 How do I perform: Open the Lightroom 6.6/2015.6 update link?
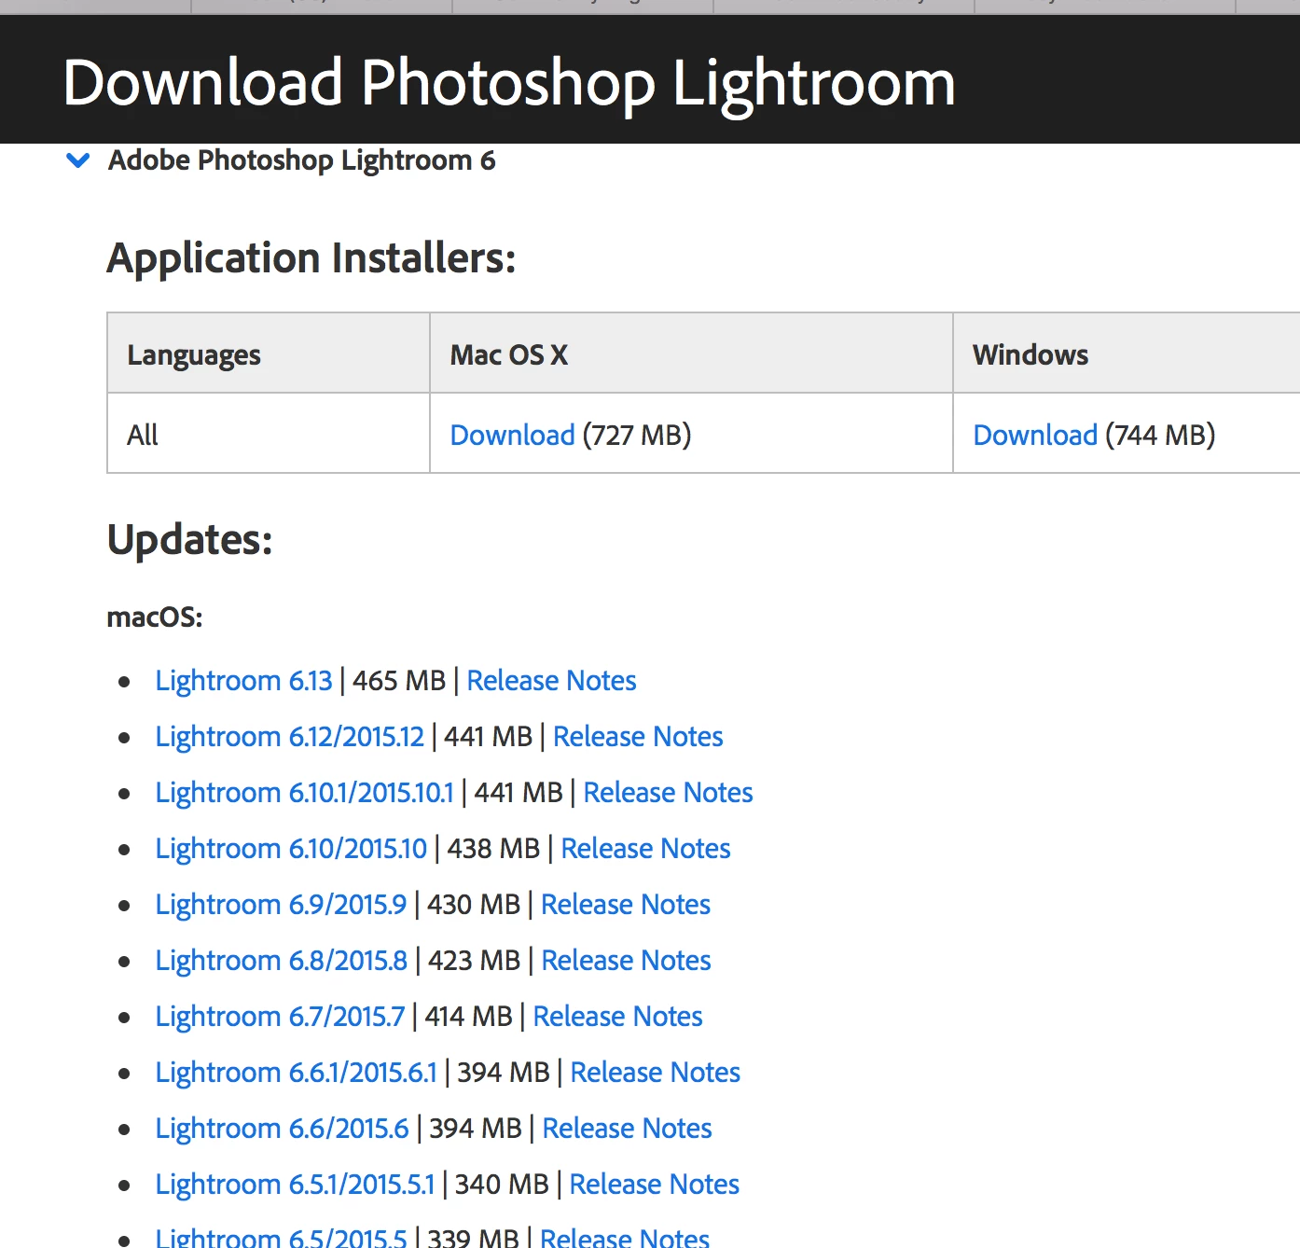tap(282, 1129)
